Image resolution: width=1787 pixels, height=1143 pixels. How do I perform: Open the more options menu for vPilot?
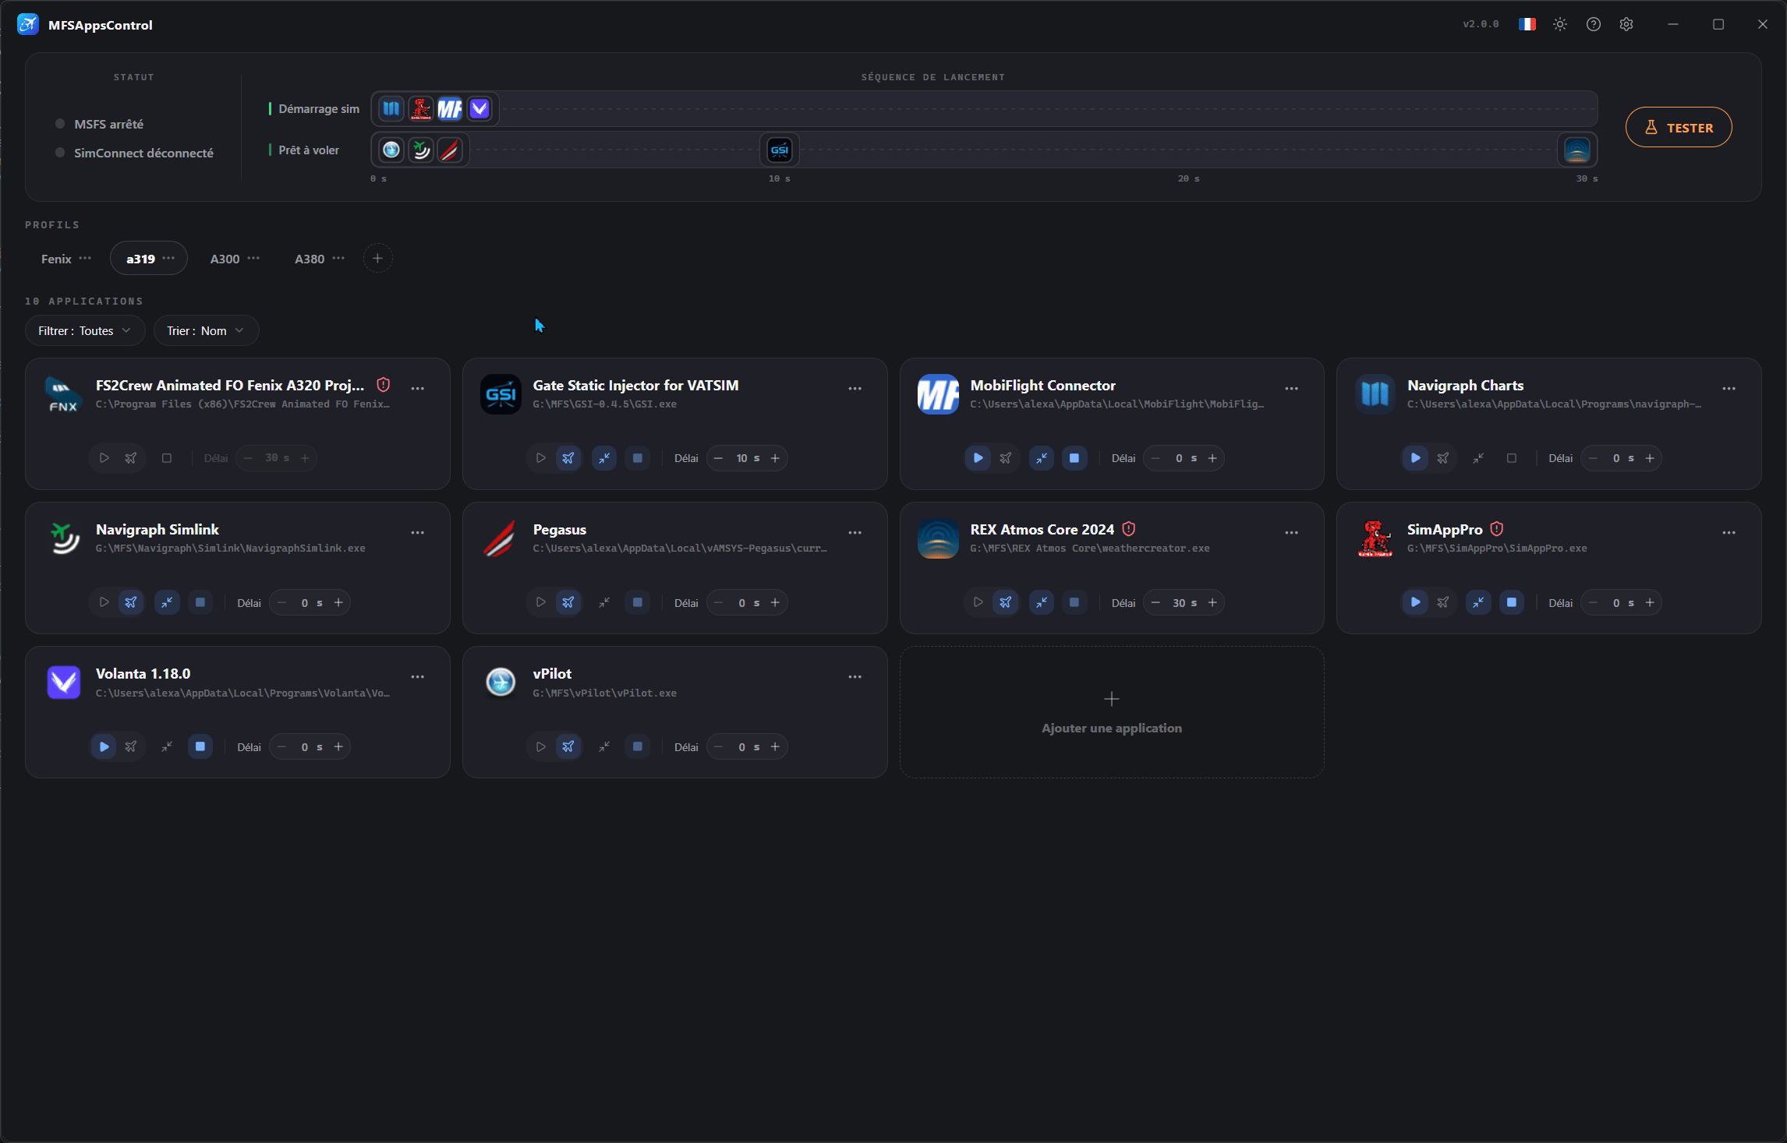(855, 676)
